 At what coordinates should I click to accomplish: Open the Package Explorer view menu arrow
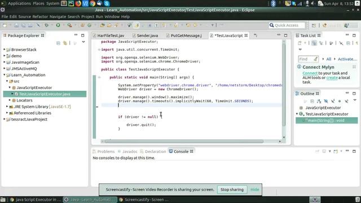click(x=83, y=42)
